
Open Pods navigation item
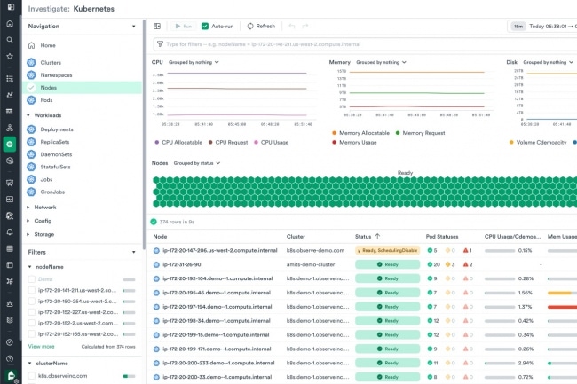[46, 100]
